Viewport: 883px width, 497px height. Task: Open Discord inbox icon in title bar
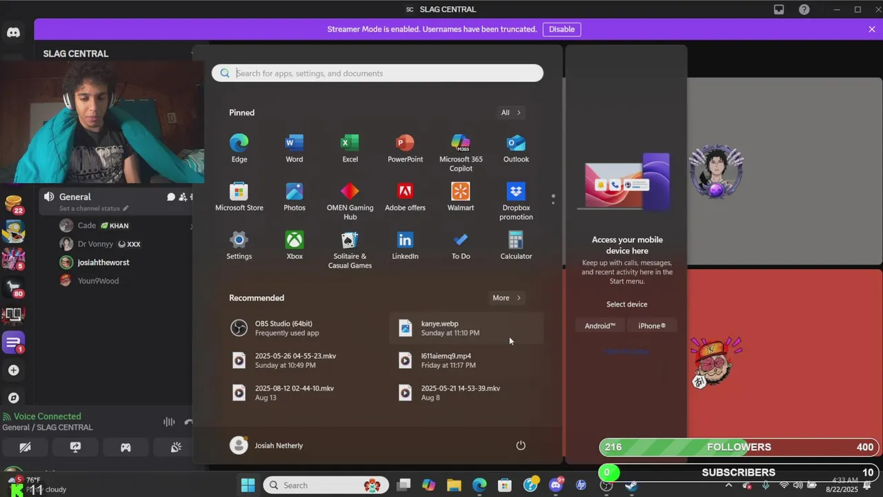[x=779, y=10]
